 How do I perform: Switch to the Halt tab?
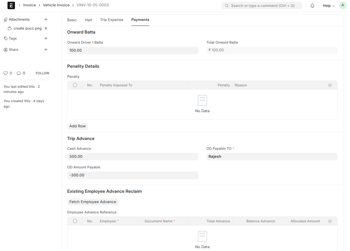[88, 20]
